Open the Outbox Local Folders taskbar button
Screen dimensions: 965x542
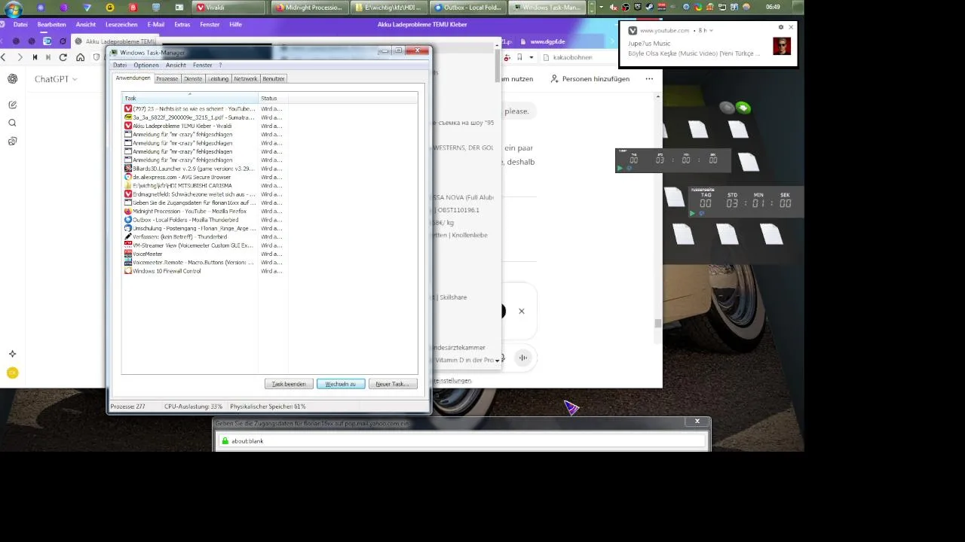coord(468,8)
